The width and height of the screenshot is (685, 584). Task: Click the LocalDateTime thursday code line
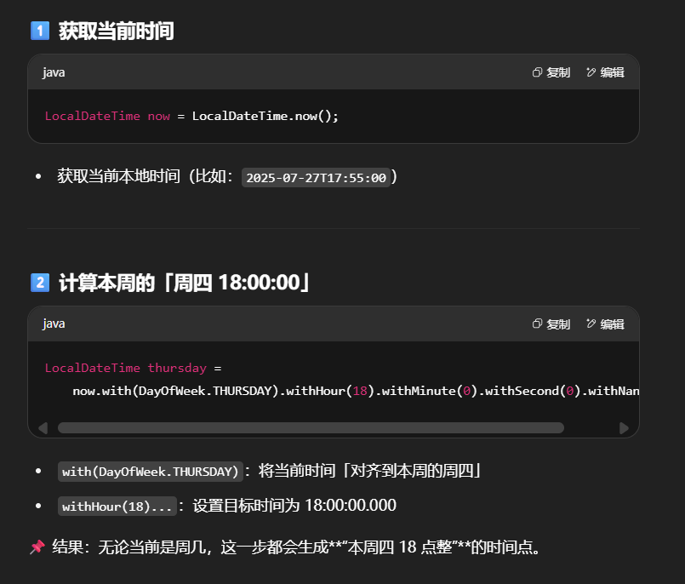click(133, 368)
